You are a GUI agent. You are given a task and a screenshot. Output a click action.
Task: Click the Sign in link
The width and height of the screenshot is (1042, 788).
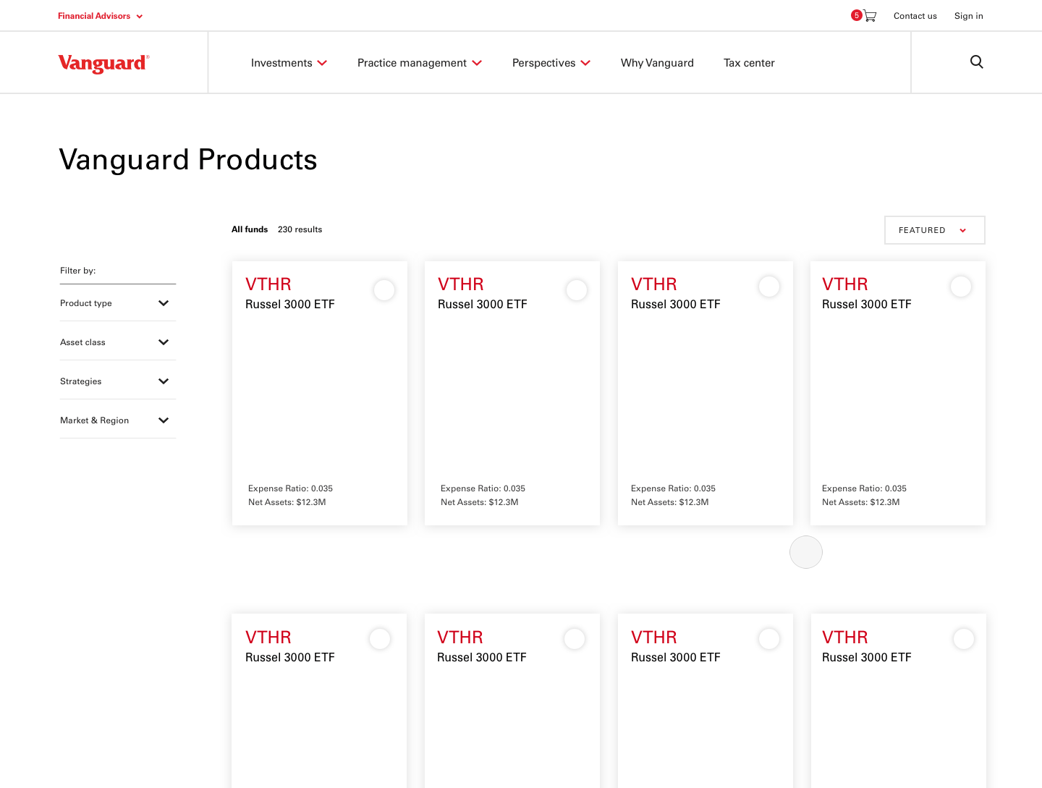pyautogui.click(x=968, y=16)
